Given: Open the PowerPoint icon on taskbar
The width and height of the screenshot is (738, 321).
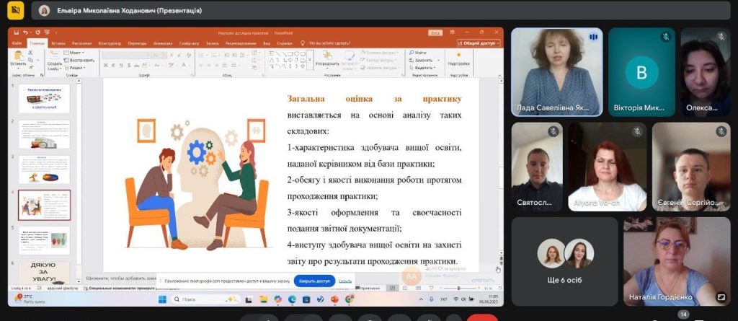Looking at the screenshot, I should pyautogui.click(x=334, y=299).
